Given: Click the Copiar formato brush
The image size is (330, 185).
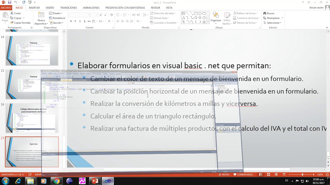Looking at the screenshot, I should pyautogui.click(x=20, y=23).
